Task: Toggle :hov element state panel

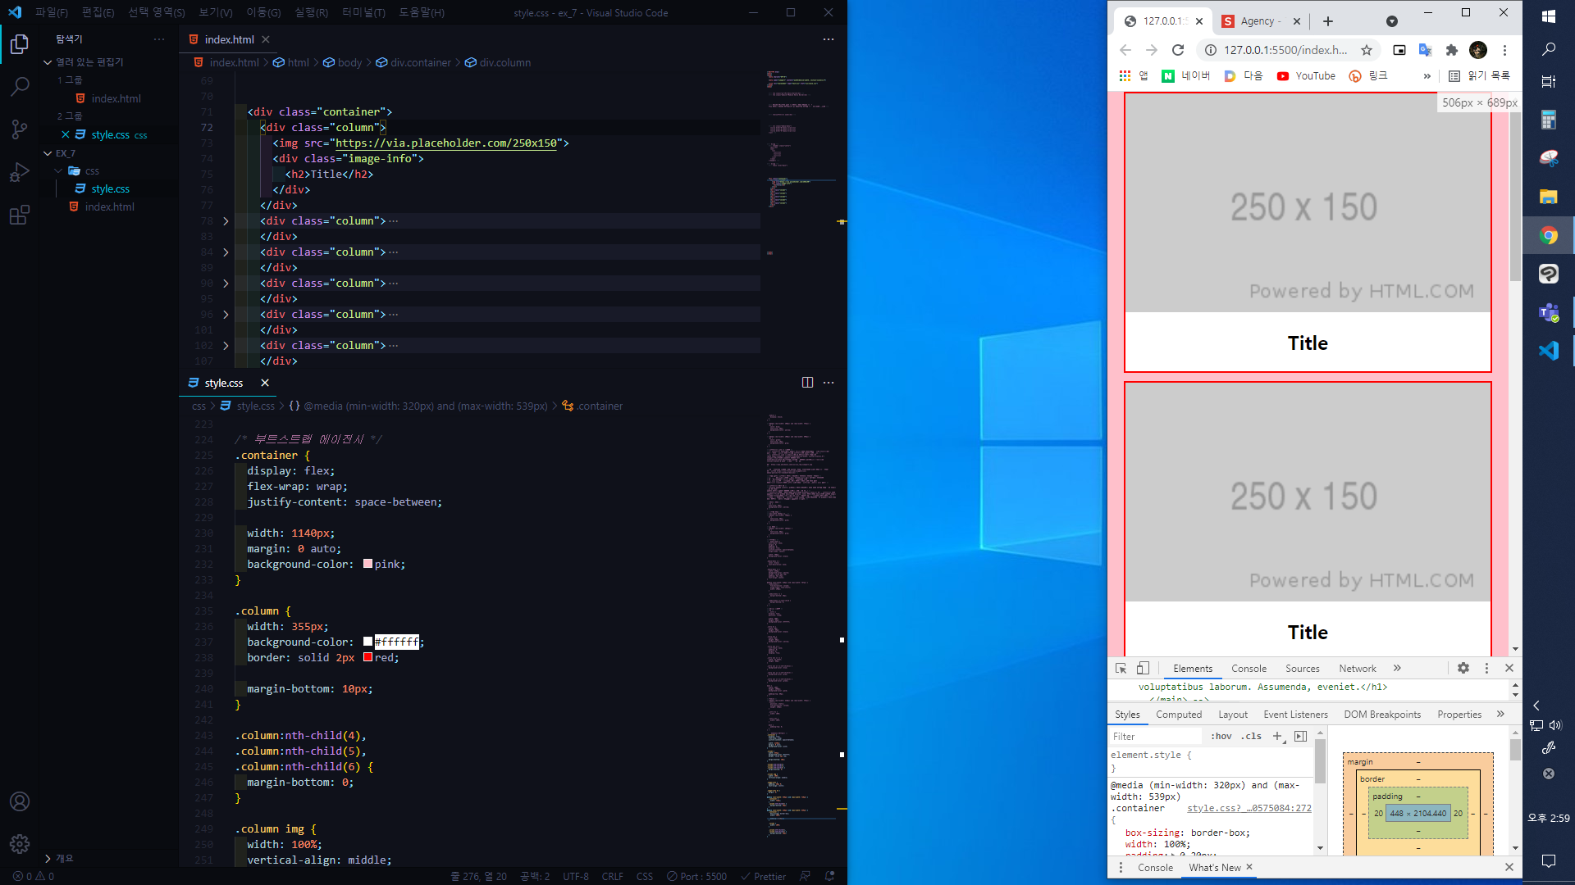Action: tap(1221, 736)
